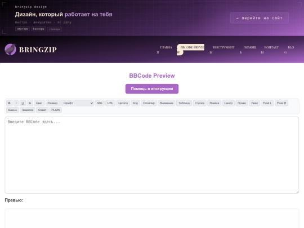This screenshot has height=228, width=304.
Task: Insert a table cell with Ячейка button
Action: pos(214,103)
